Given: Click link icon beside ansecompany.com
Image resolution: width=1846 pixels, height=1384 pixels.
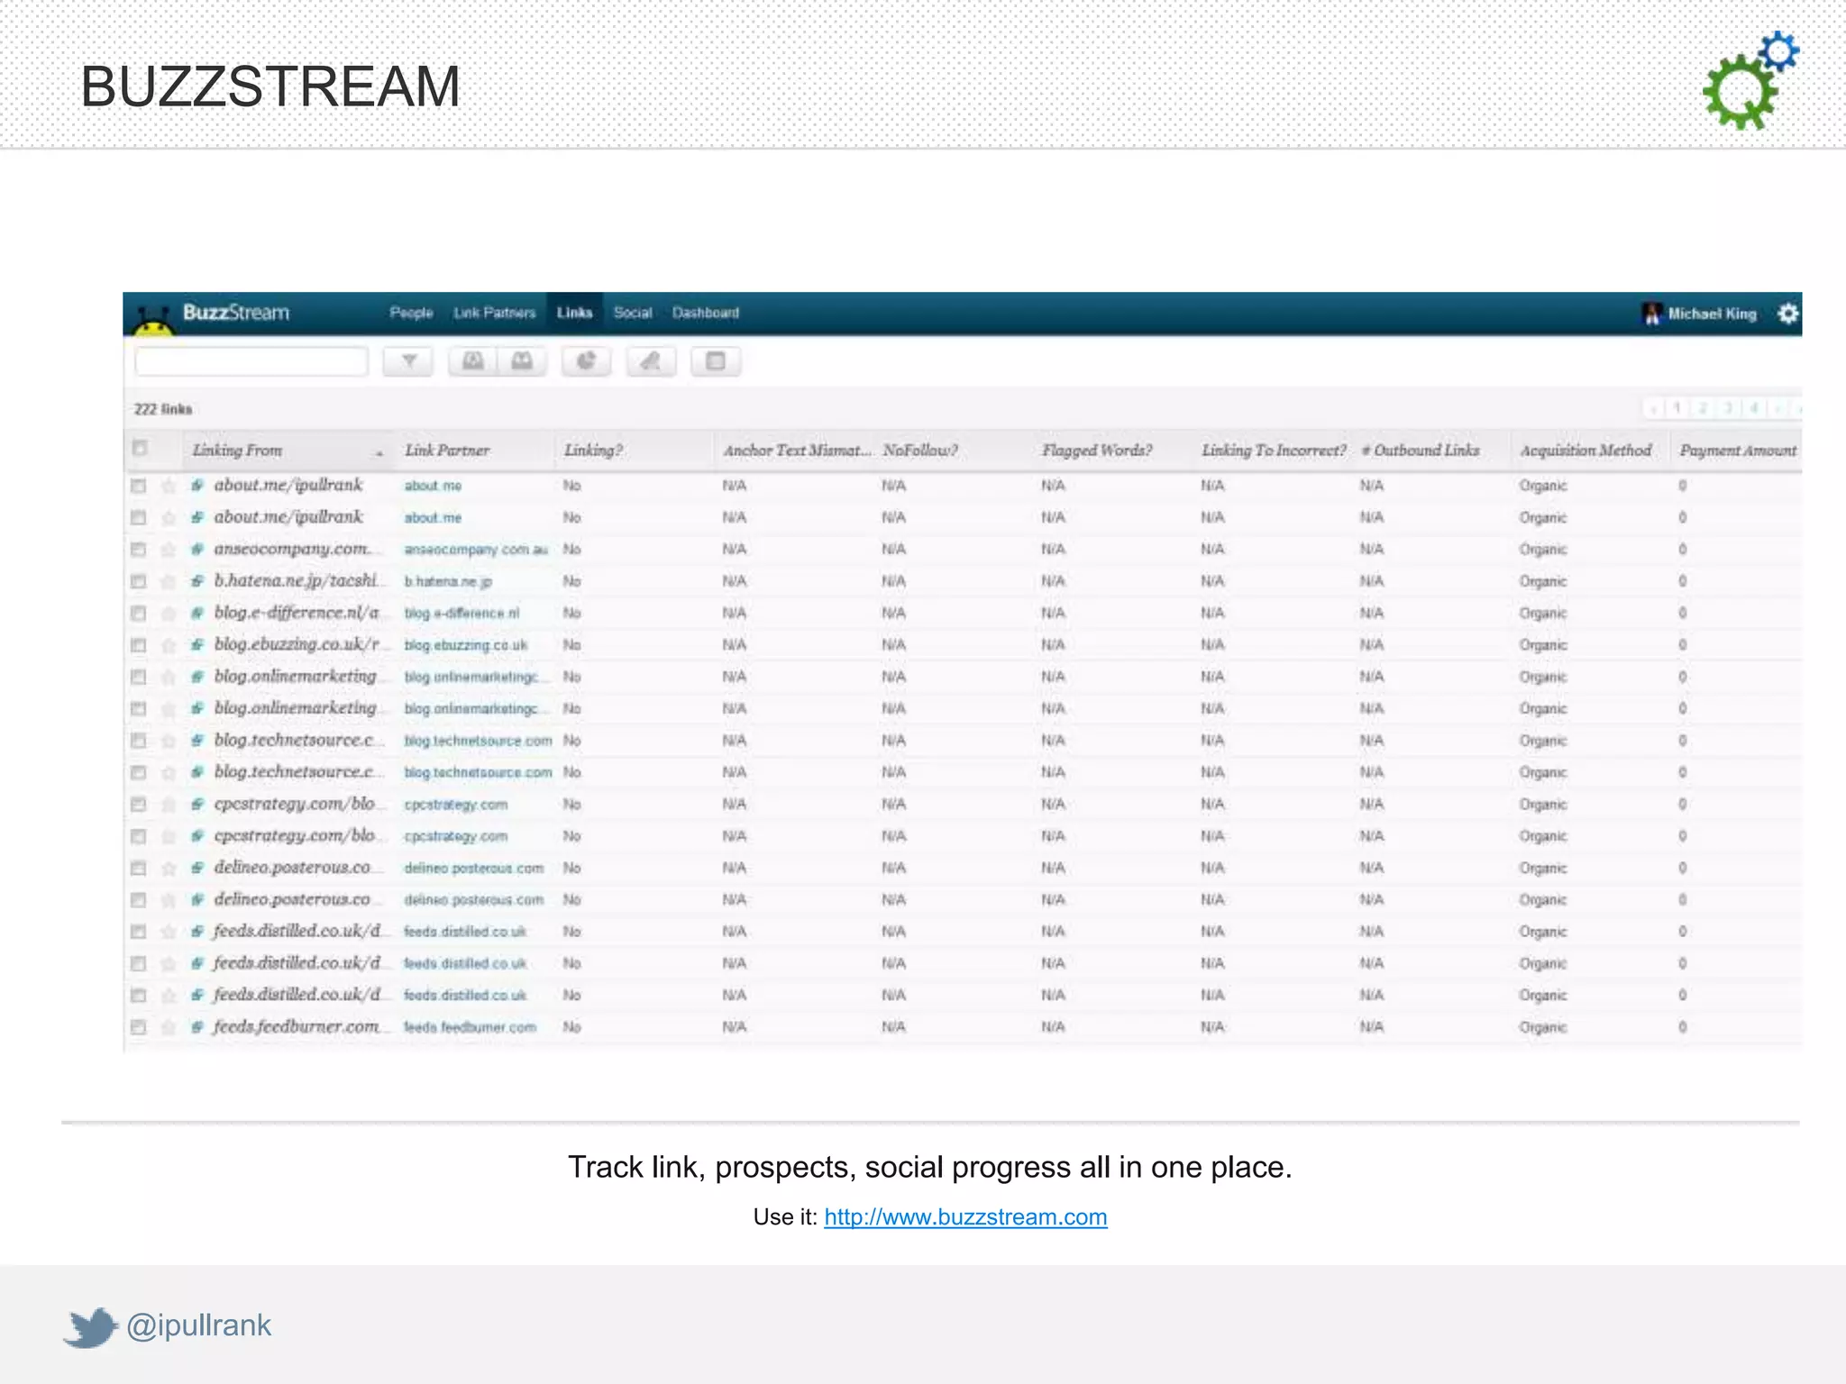Looking at the screenshot, I should [x=197, y=550].
